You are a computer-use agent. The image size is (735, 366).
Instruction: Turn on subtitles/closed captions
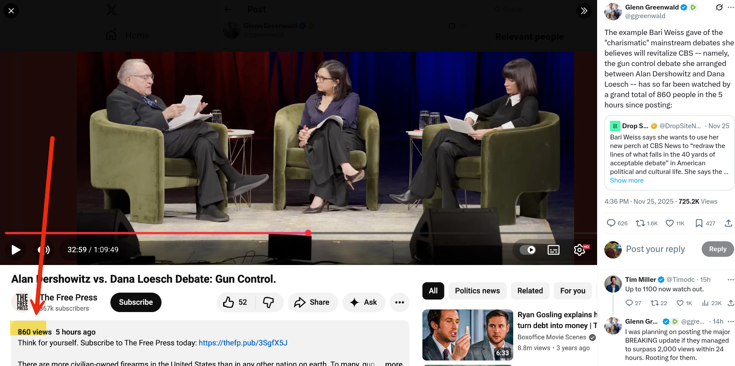[x=553, y=250]
